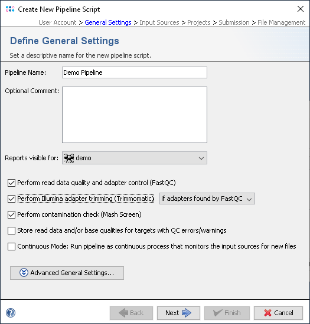
Task: Uncheck FastQC read data quality control
Action: pyautogui.click(x=11, y=183)
